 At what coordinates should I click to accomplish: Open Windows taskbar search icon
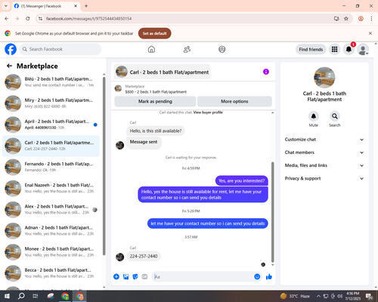coord(21,296)
